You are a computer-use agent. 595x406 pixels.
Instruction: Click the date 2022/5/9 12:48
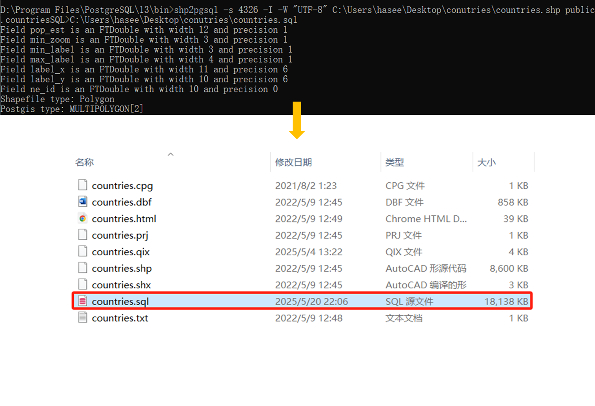(x=309, y=318)
